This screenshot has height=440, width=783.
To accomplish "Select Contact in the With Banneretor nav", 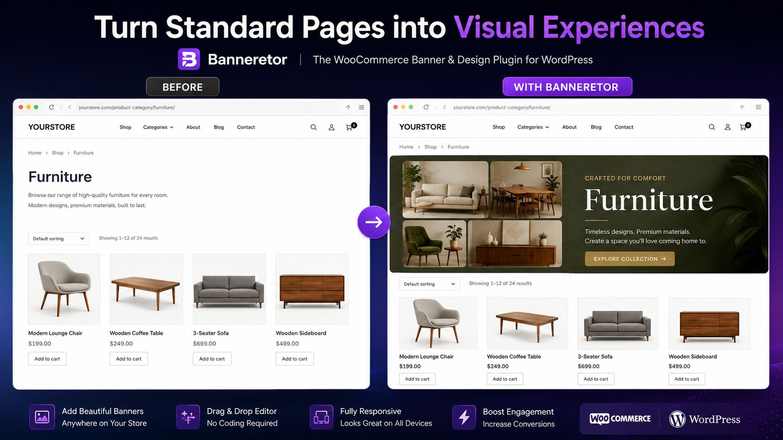I will tap(624, 127).
